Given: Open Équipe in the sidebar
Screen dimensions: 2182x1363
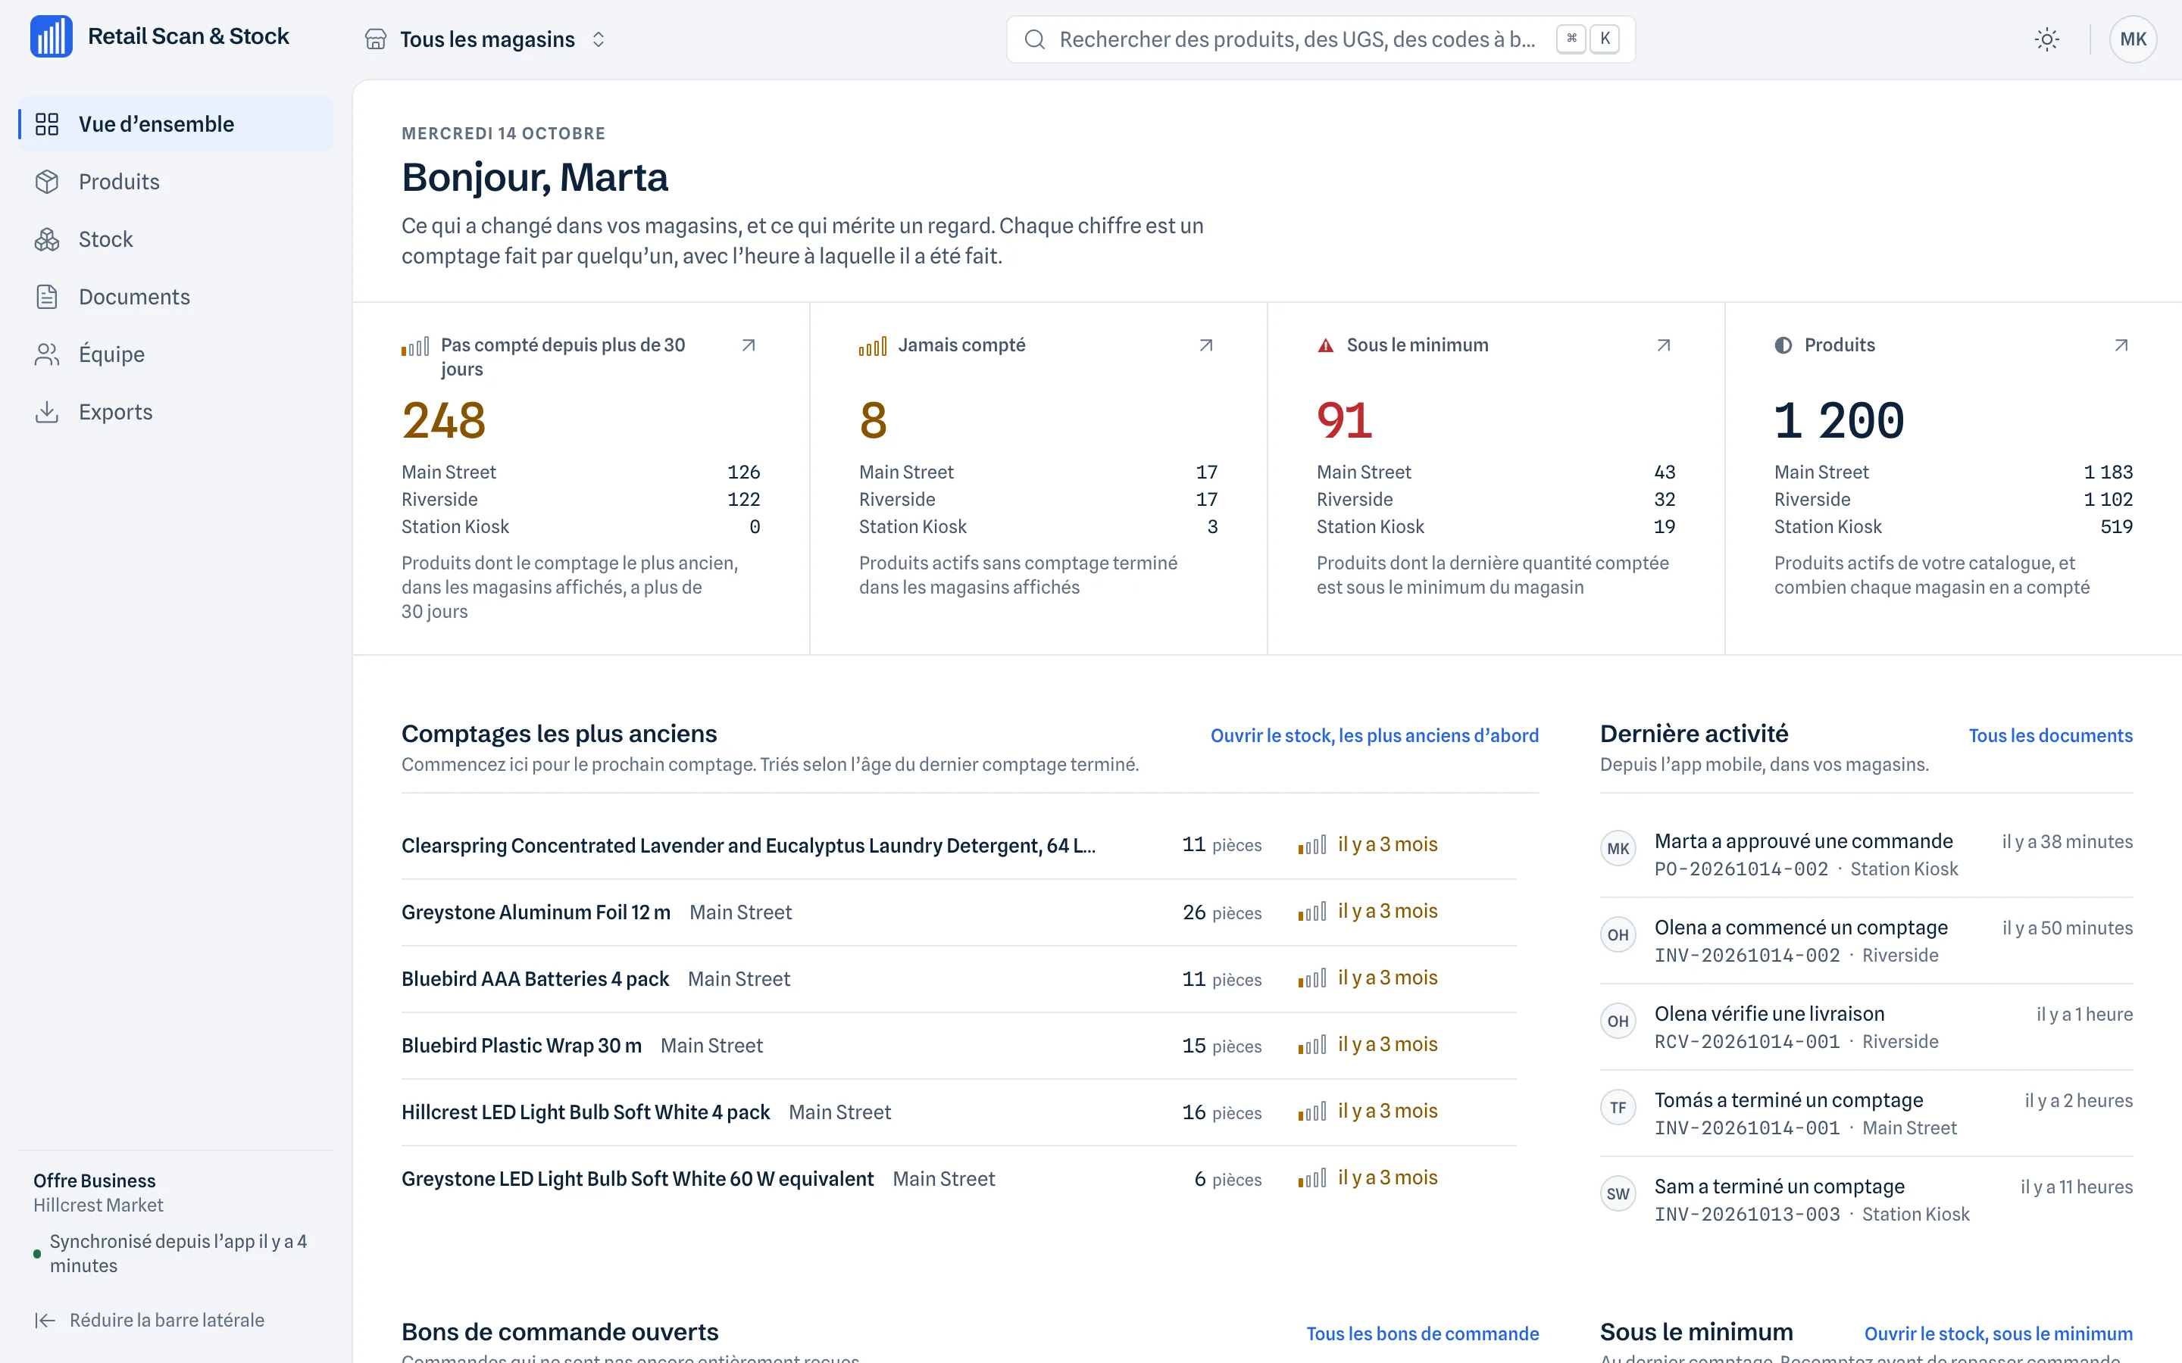Looking at the screenshot, I should [176, 354].
